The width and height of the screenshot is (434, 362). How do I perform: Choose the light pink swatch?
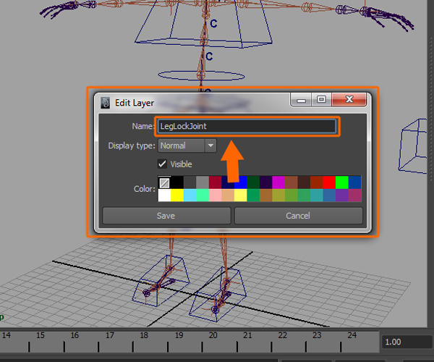pos(216,195)
